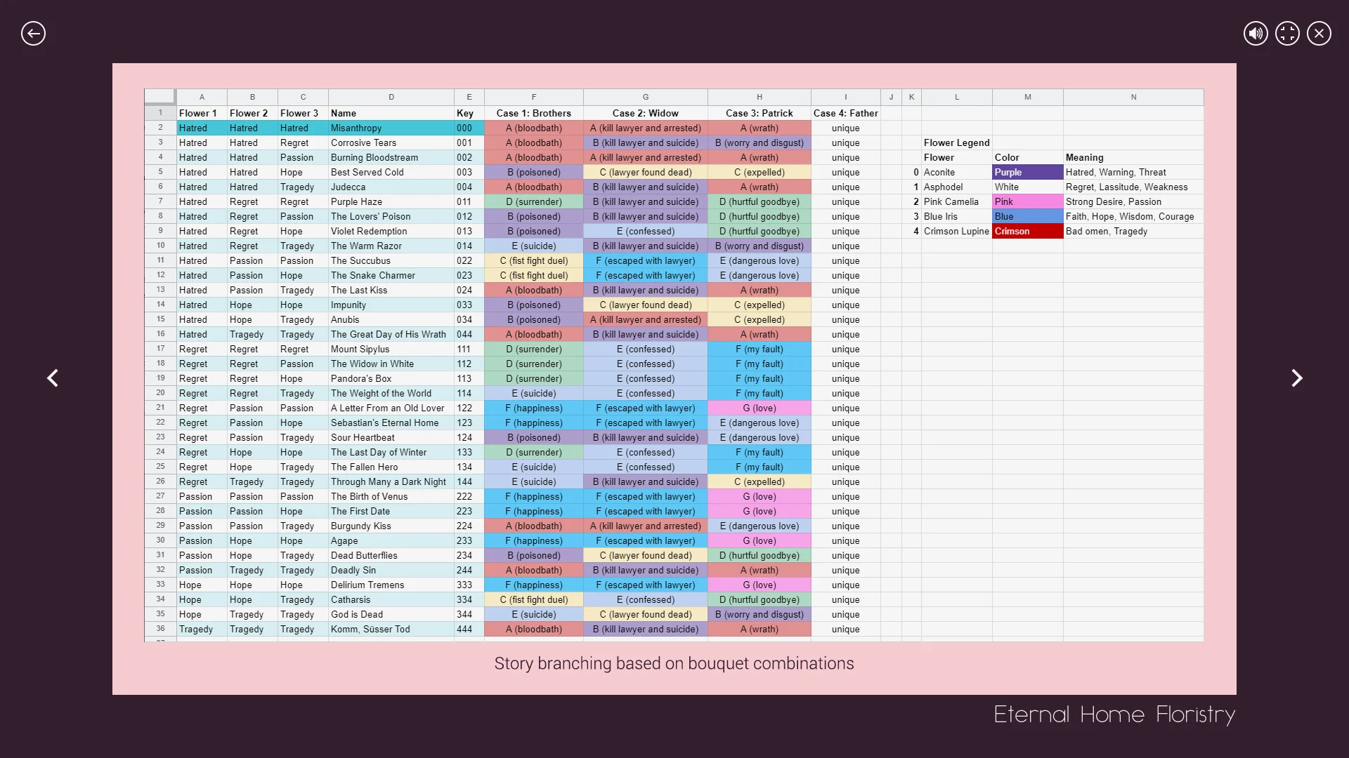Select 'Bad omen, Tragedy' meaning cell
The height and width of the screenshot is (758, 1349).
pos(1133,231)
